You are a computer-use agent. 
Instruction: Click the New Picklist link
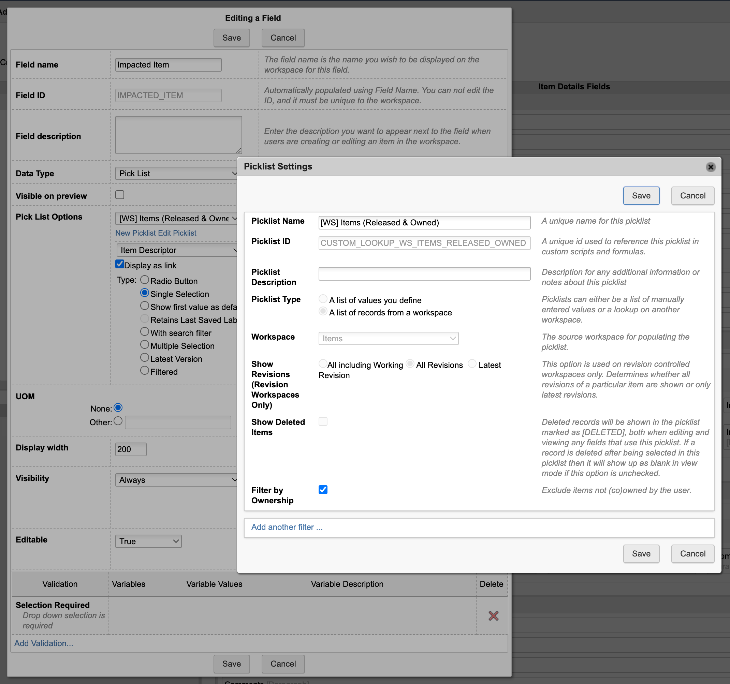(x=135, y=233)
